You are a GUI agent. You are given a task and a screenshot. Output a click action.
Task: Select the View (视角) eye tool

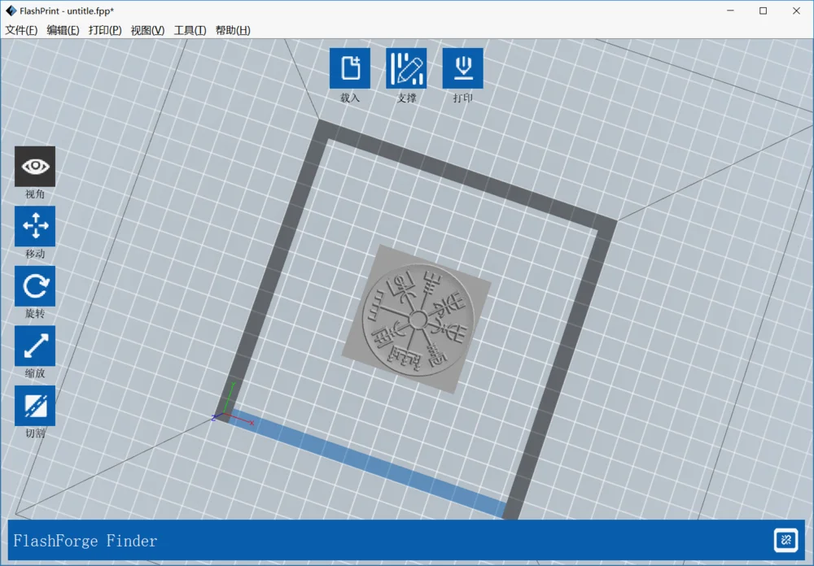click(35, 166)
